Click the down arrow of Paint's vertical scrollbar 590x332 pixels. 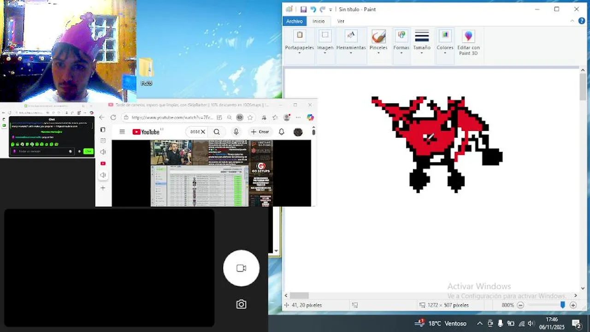[583, 288]
